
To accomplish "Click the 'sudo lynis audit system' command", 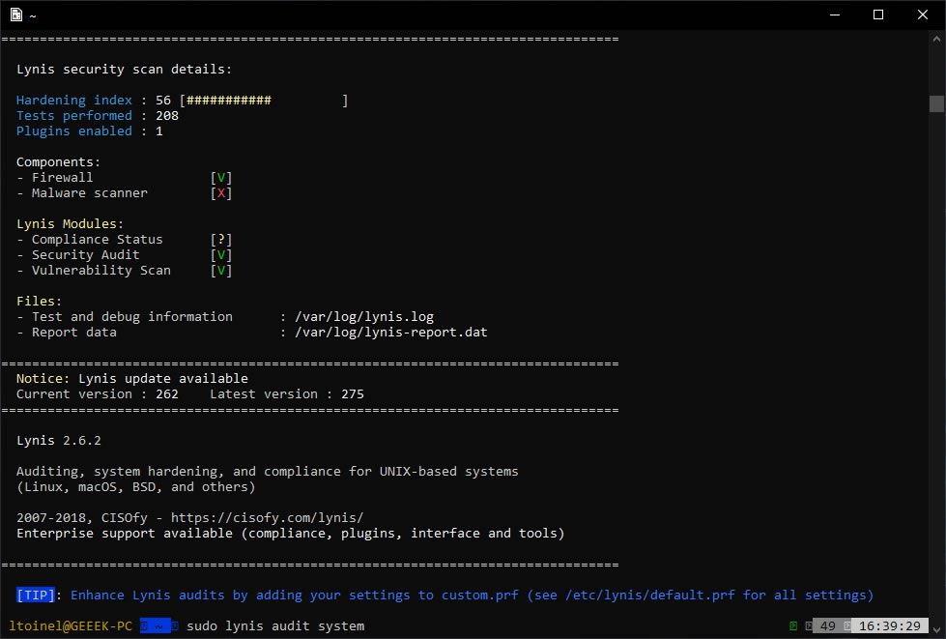I will [275, 626].
